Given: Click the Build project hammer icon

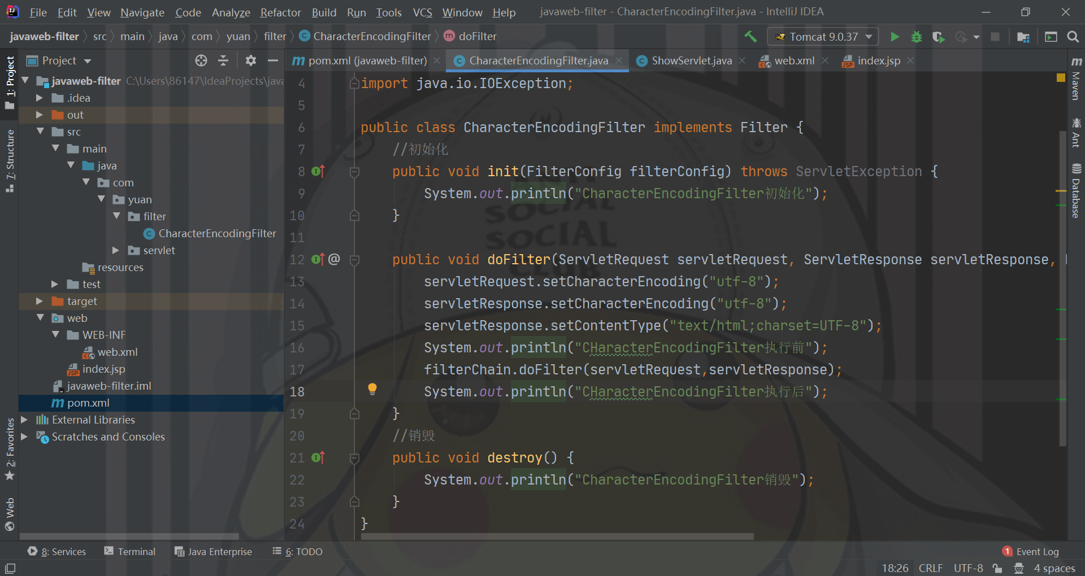Looking at the screenshot, I should [750, 37].
